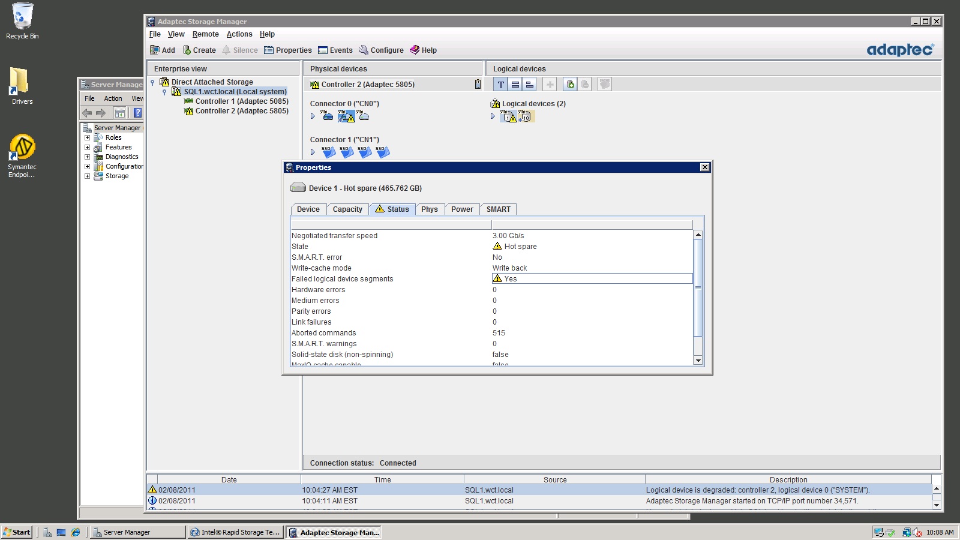Image resolution: width=960 pixels, height=540 pixels.
Task: Open Symantec Endpoint desktop shortcut
Action: pyautogui.click(x=22, y=156)
